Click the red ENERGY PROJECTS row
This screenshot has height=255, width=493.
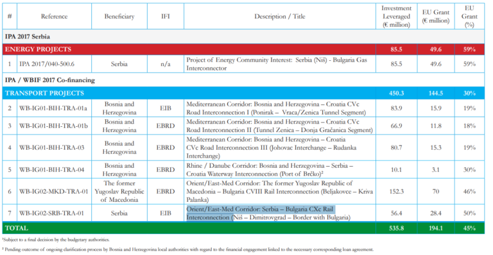[x=243, y=49]
